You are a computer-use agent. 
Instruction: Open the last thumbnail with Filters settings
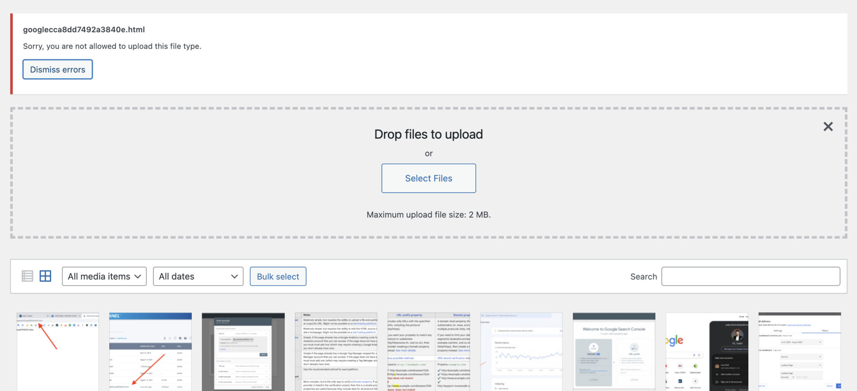coord(799,351)
